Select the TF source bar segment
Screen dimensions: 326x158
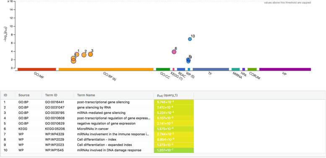pos(211,69)
